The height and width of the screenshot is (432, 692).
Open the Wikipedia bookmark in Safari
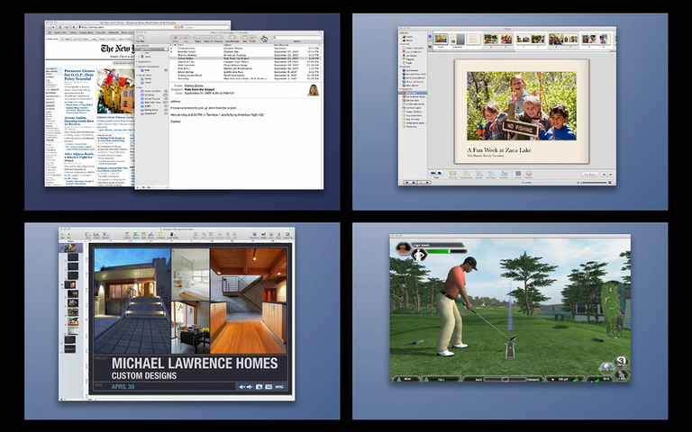(114, 32)
